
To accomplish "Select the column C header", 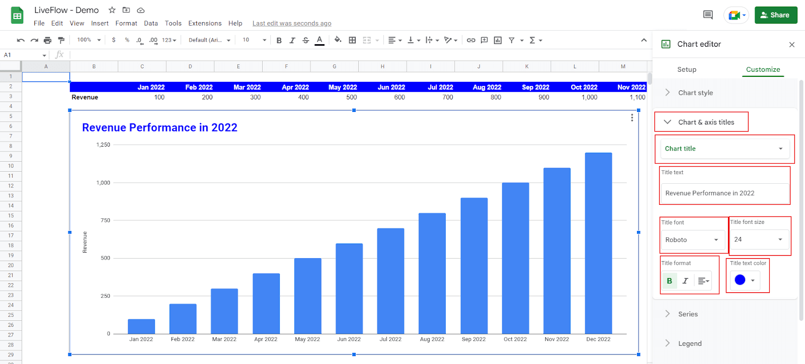I will click(x=142, y=66).
